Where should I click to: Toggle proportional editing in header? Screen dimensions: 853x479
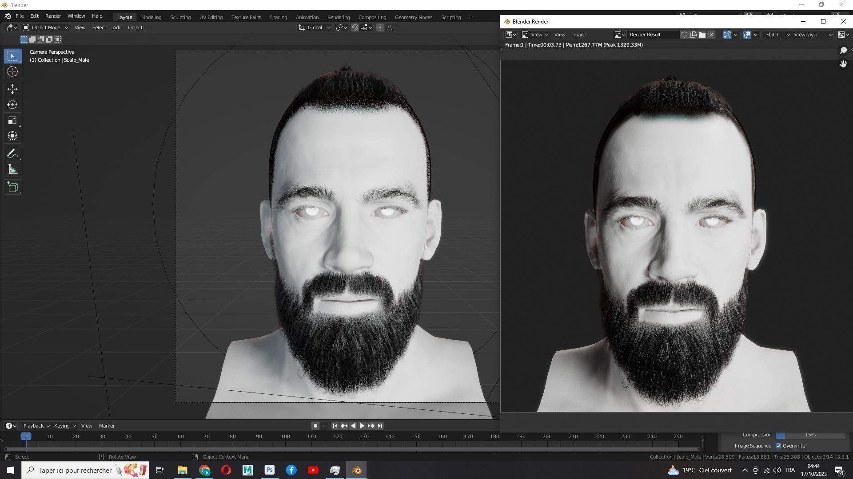pyautogui.click(x=380, y=27)
